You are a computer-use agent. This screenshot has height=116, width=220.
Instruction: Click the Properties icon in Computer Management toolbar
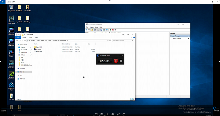coord(98,30)
